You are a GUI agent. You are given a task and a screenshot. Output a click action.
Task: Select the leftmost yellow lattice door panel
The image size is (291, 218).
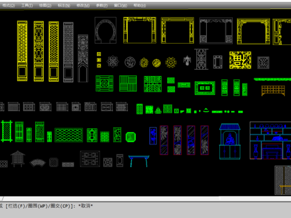pyautogui.click(x=22, y=51)
